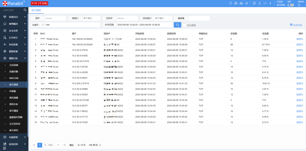Open the 关键字 dropdown
Viewport: 306px width, 151px height.
pos(37,25)
